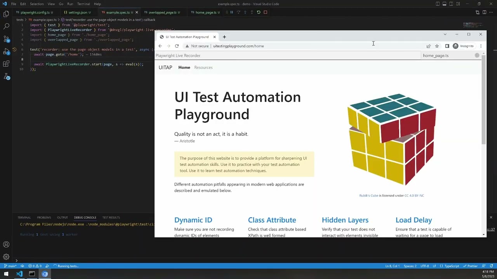497x279 pixels.
Task: Open Run and Debug view in activity bar
Action: 6,51
